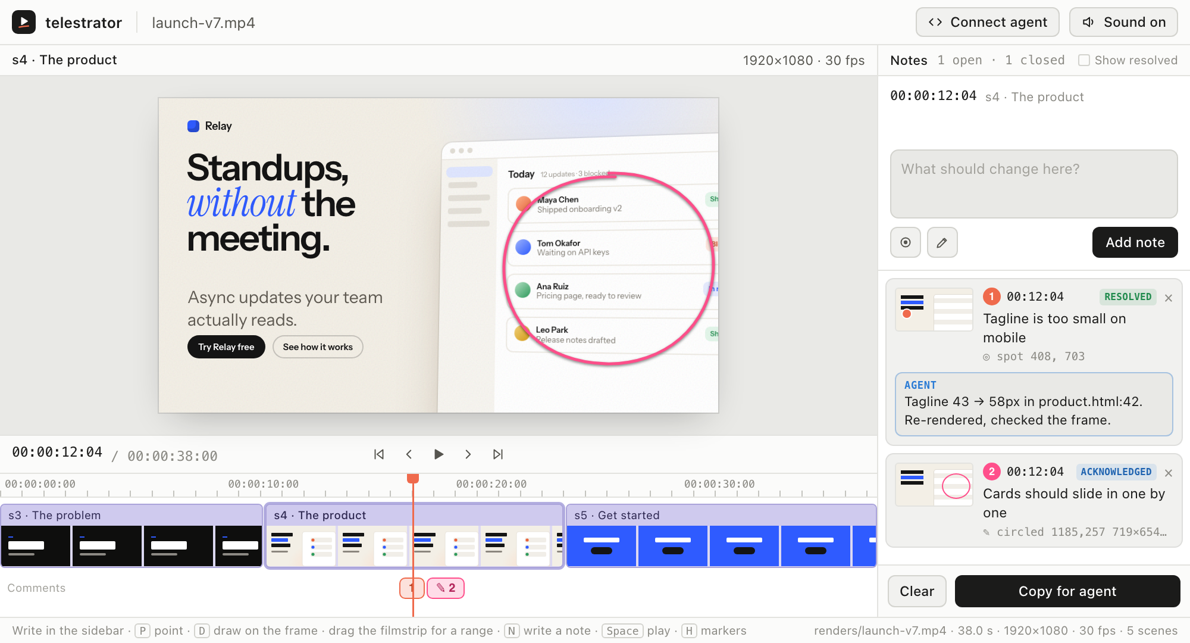Click the RESOLVED status tag
Screen dimensions: 1190x643
click(x=1128, y=296)
